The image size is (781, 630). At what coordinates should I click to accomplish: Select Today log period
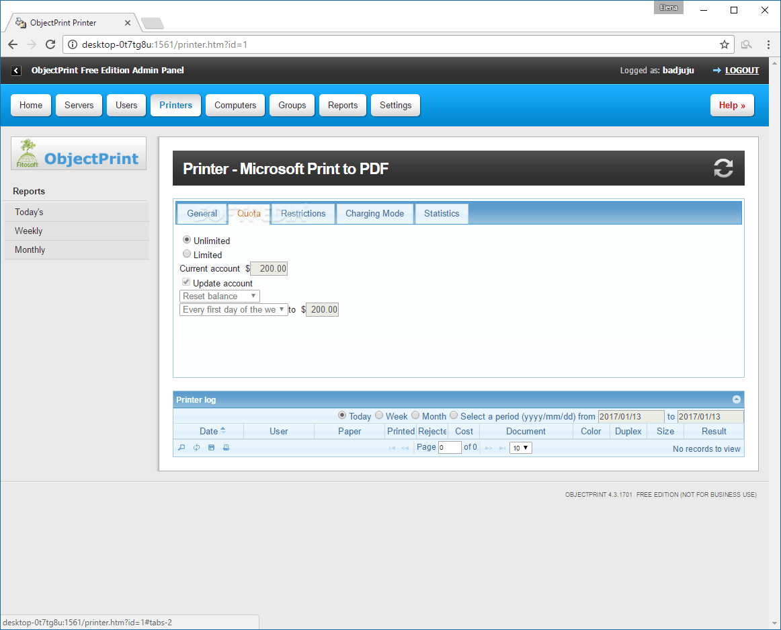pyautogui.click(x=342, y=416)
